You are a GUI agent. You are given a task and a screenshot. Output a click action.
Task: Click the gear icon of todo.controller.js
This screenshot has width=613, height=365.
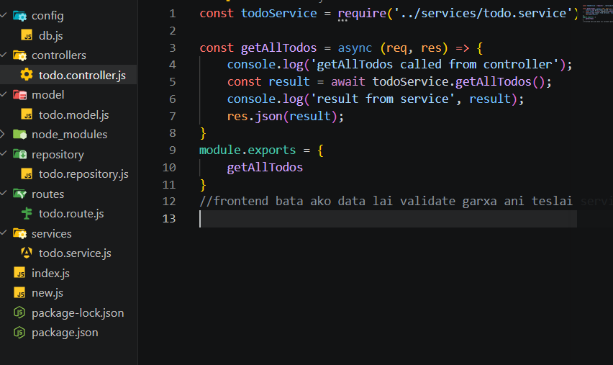click(27, 75)
